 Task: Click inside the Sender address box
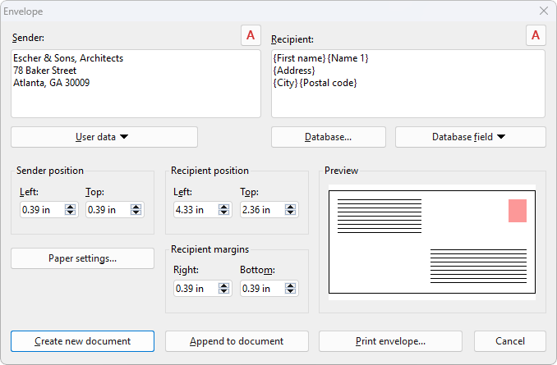pyautogui.click(x=136, y=84)
